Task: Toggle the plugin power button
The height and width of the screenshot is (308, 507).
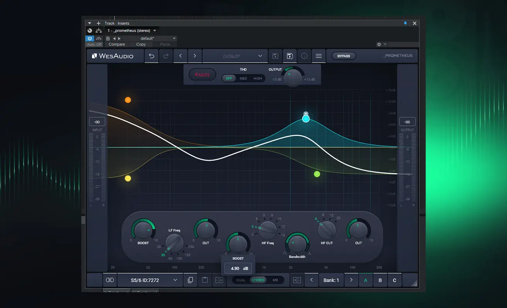Action: tap(90, 39)
